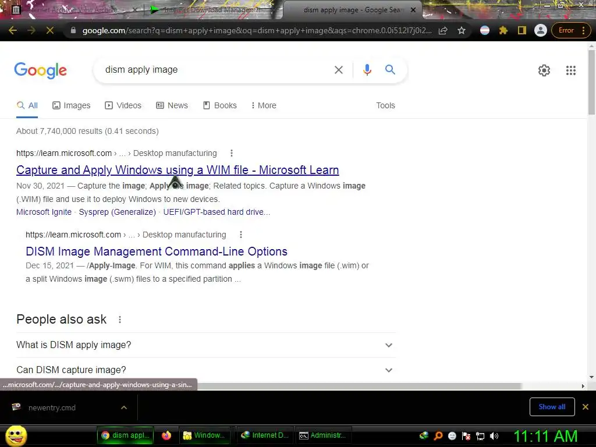Open the newentry.cmd download options chevron
This screenshot has height=447, width=596.
point(124,407)
